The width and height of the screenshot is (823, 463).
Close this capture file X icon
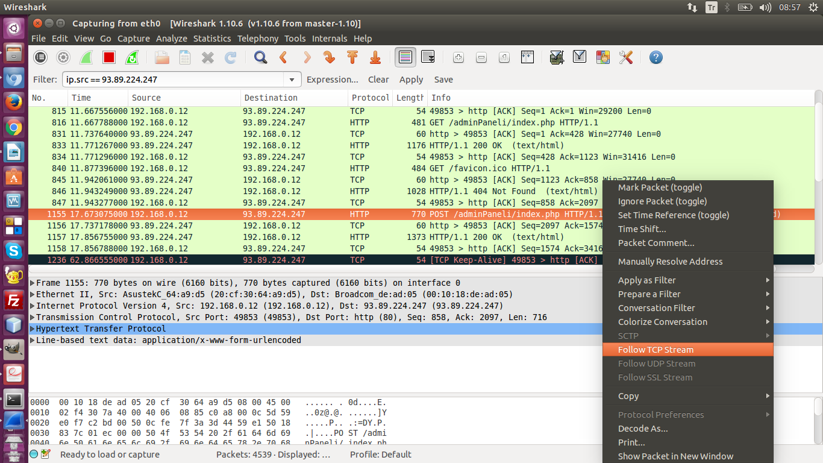pyautogui.click(x=208, y=58)
